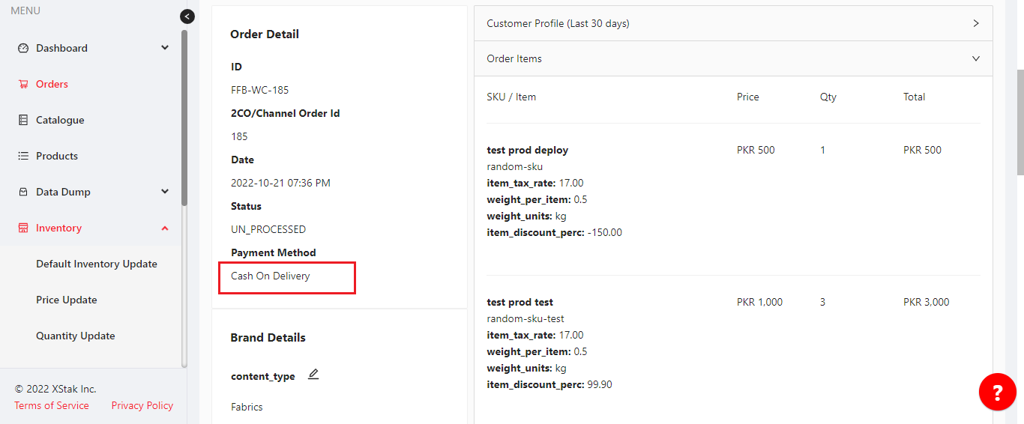
Task: Collapse the Order Items section
Action: pos(976,58)
